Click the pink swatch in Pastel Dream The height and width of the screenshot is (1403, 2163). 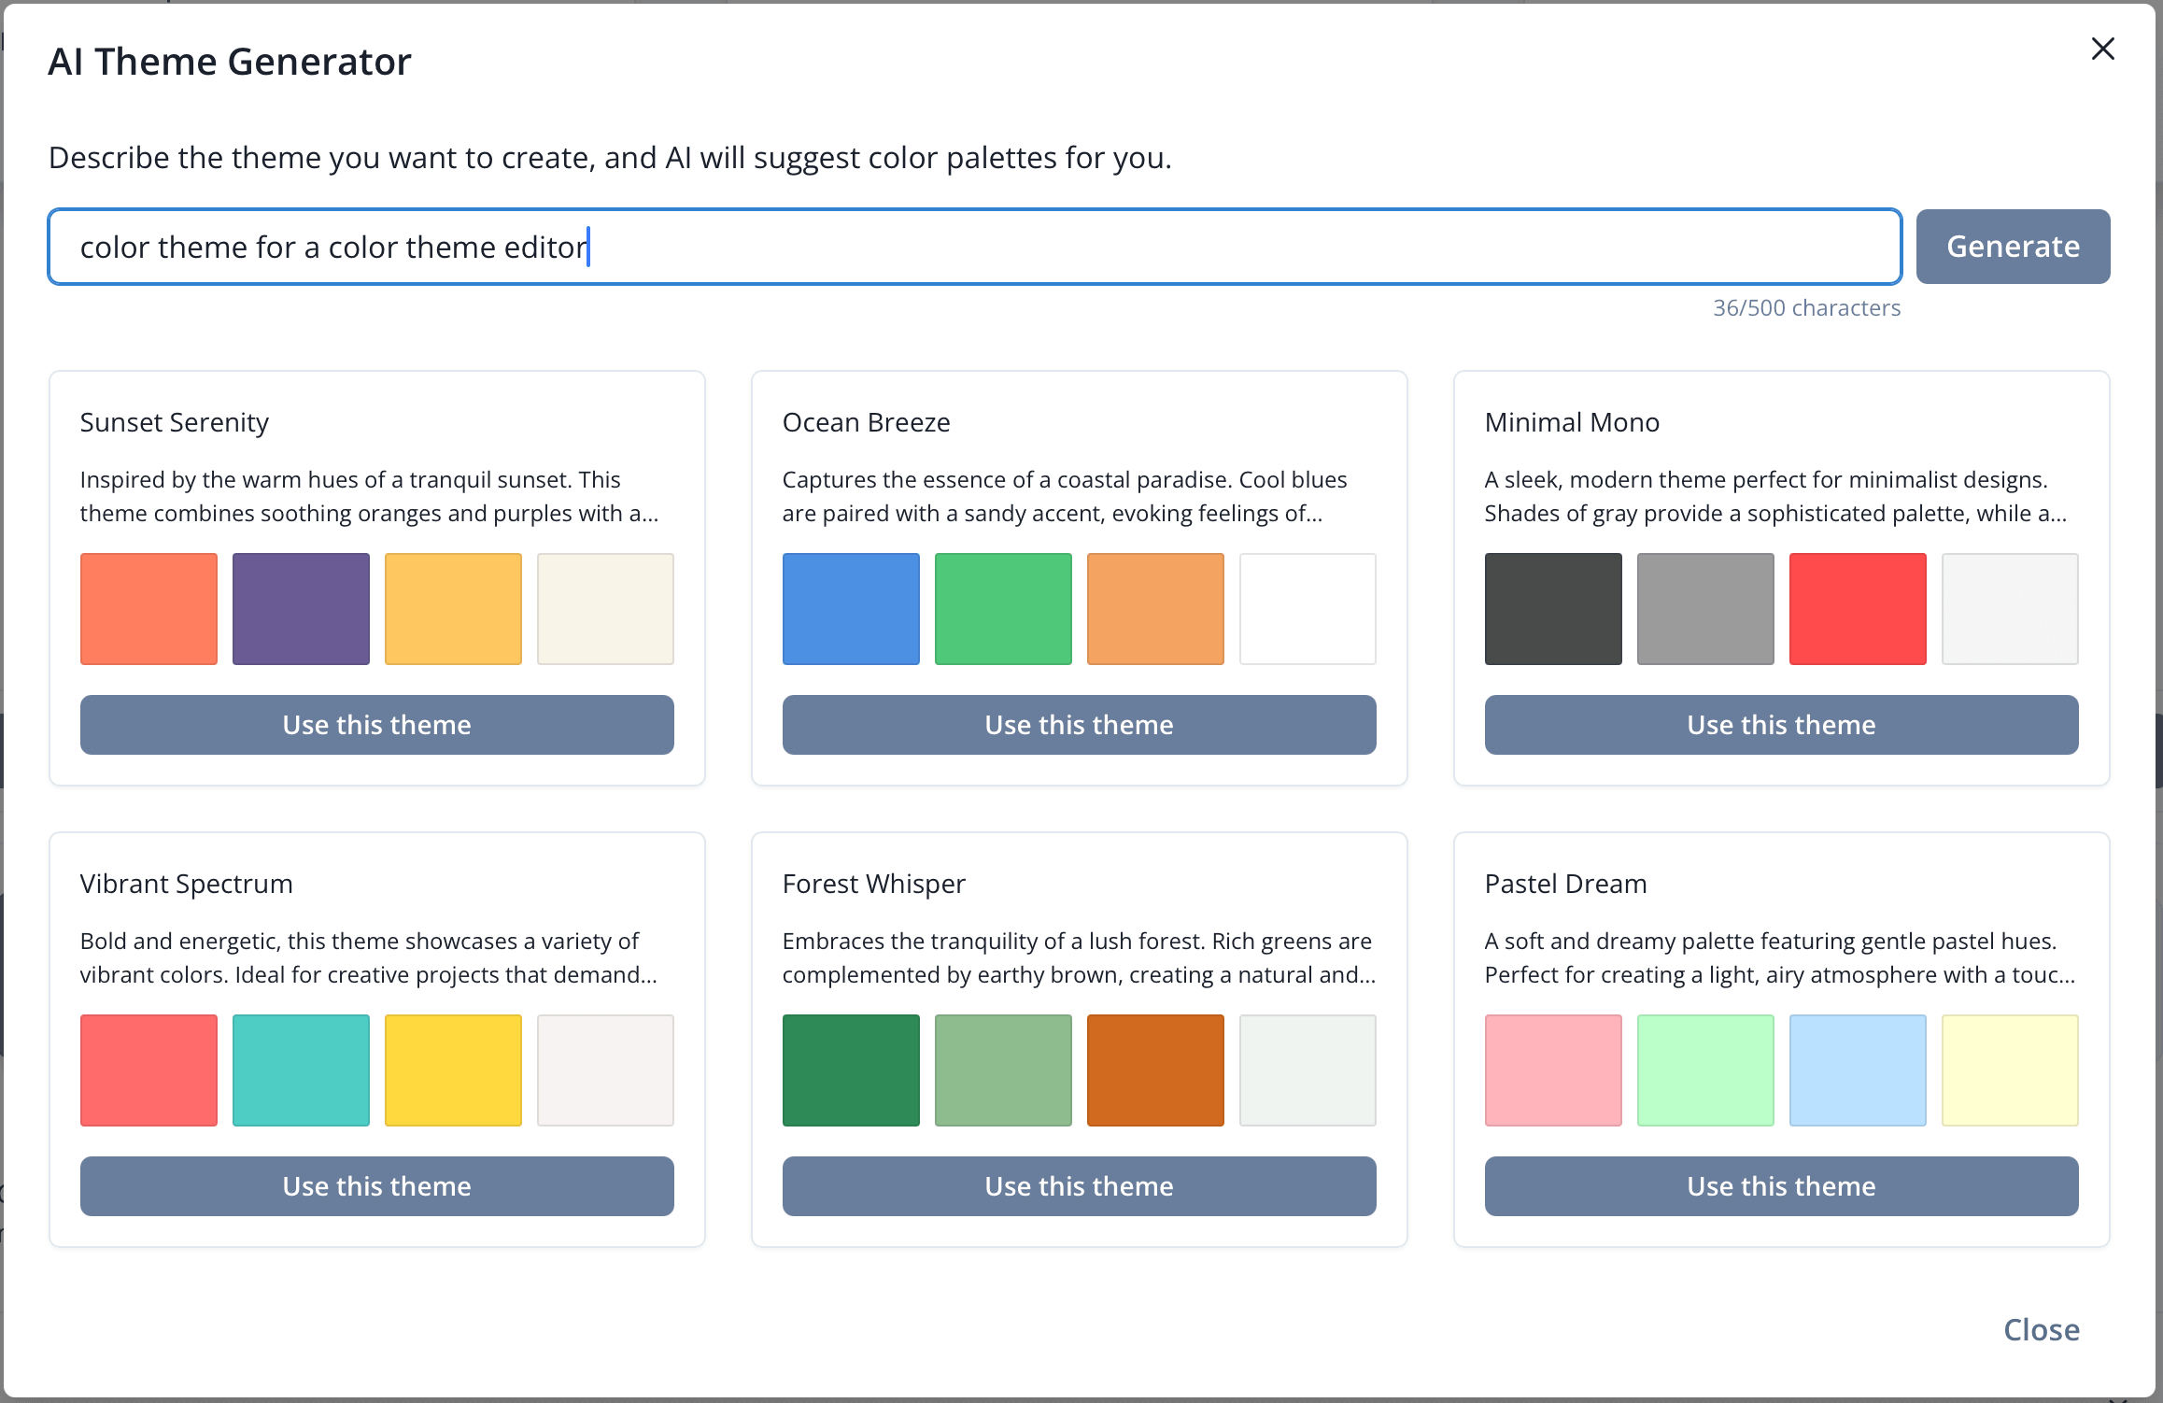(x=1553, y=1070)
